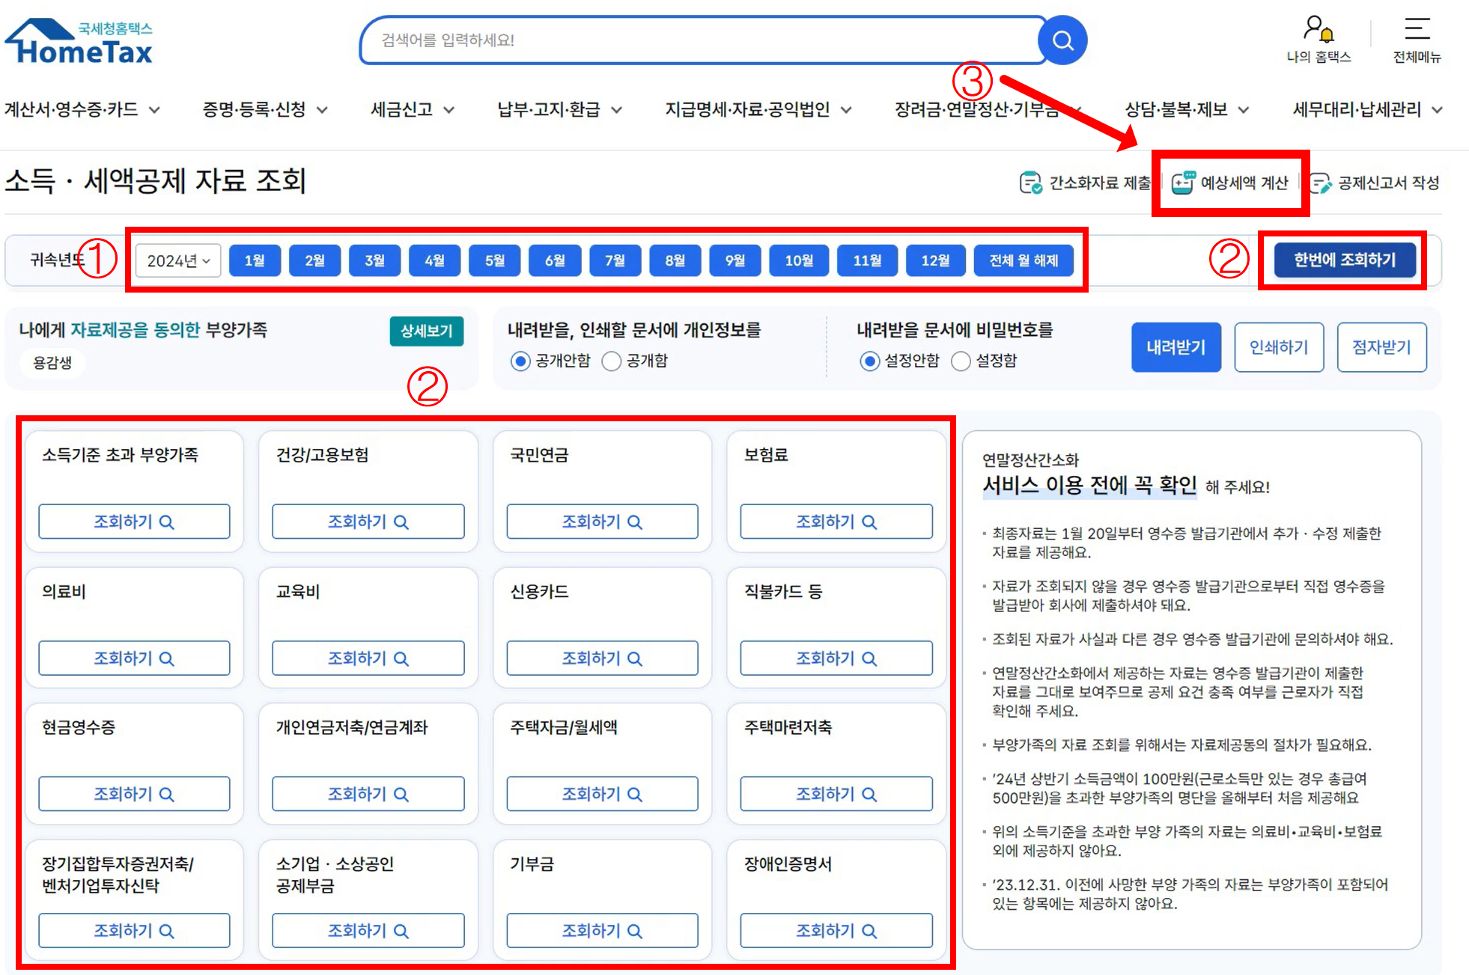Select 공개함 radio for personal info
The image size is (1469, 975).
click(x=612, y=361)
